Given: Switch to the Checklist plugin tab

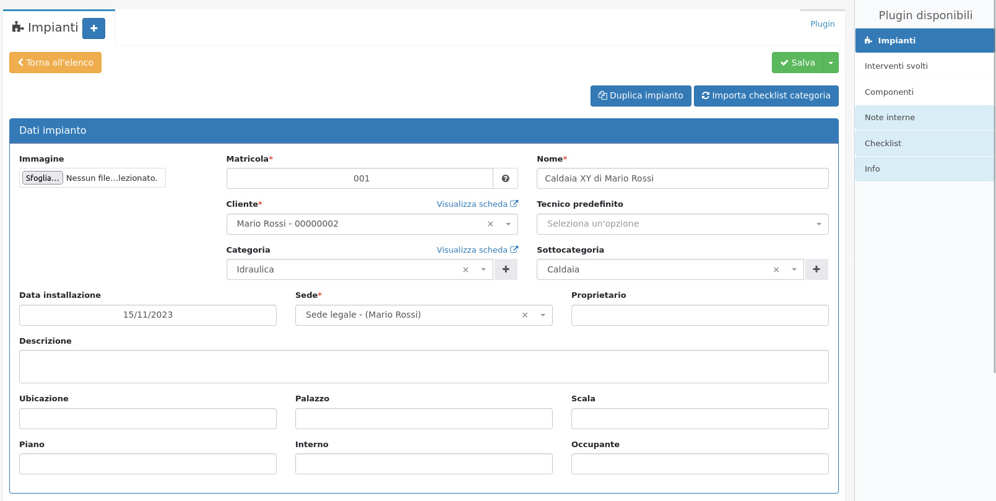Looking at the screenshot, I should click(x=883, y=144).
